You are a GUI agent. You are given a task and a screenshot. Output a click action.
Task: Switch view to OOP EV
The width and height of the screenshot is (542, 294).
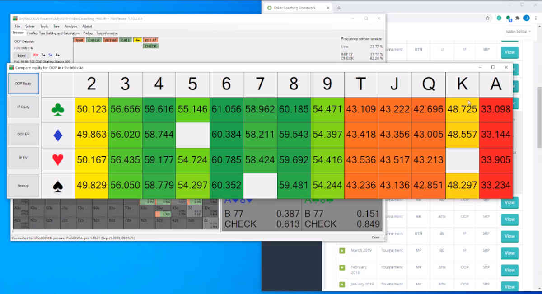point(23,135)
